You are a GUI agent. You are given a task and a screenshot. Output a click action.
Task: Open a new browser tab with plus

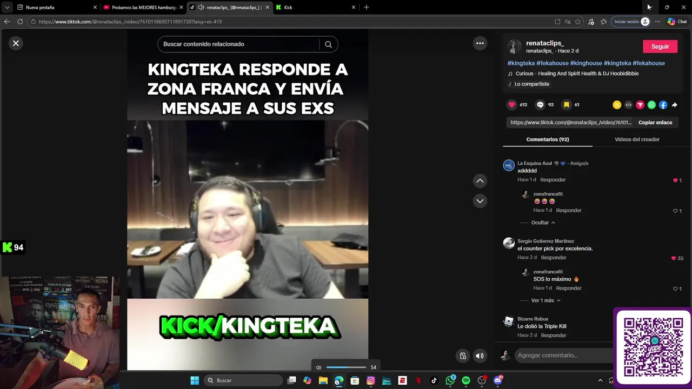tap(367, 8)
